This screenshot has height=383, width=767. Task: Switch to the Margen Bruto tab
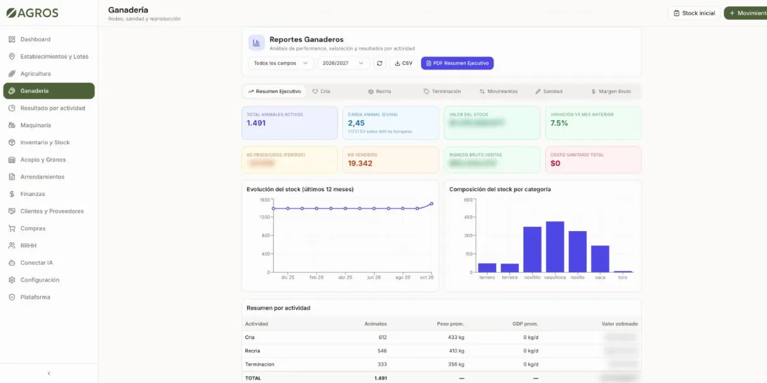coord(611,91)
